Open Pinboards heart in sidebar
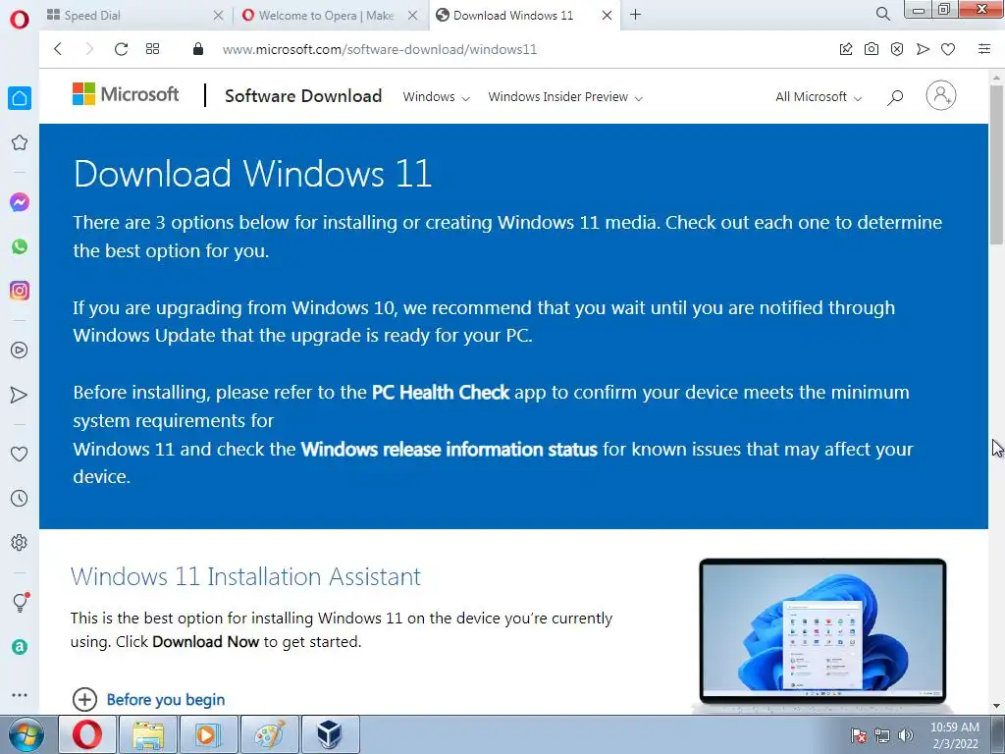1005x754 pixels. pos(20,454)
